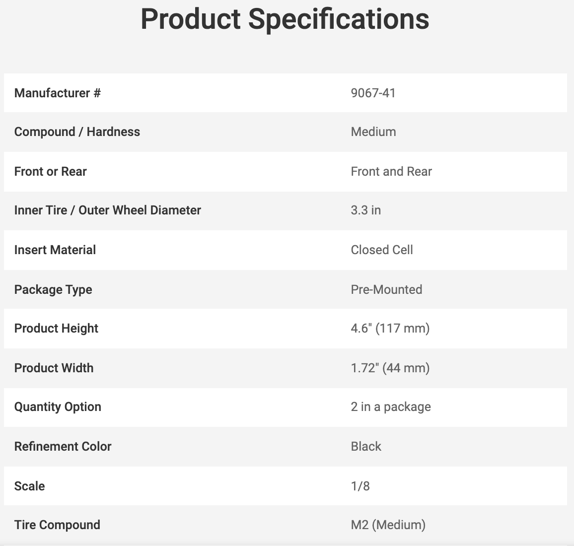Select the Closed Cell value
The width and height of the screenshot is (574, 546).
382,250
